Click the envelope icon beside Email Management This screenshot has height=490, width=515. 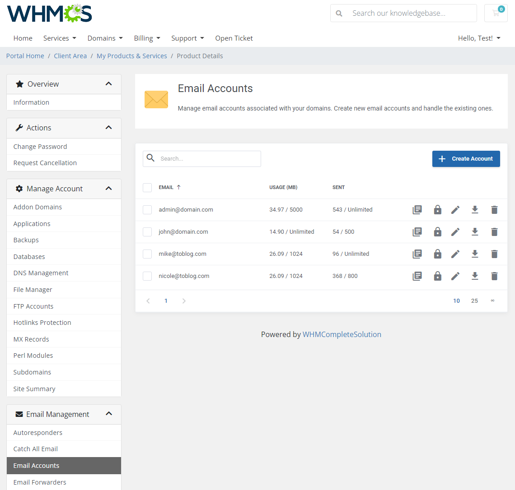pos(18,413)
